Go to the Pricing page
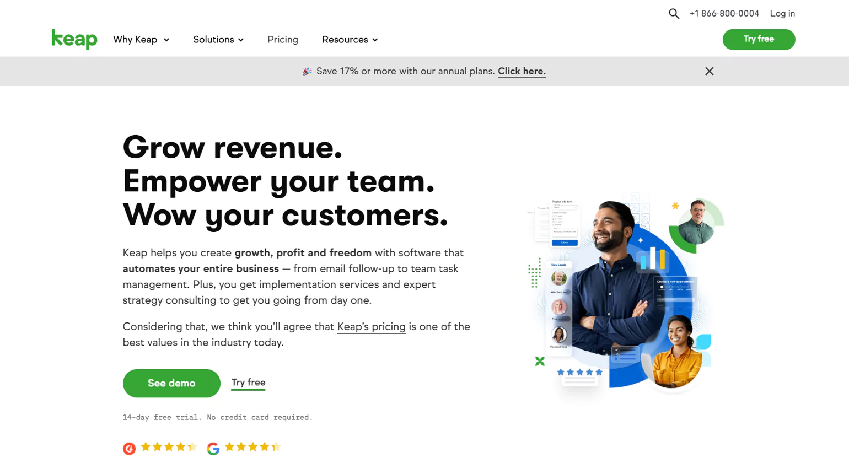 pos(283,40)
